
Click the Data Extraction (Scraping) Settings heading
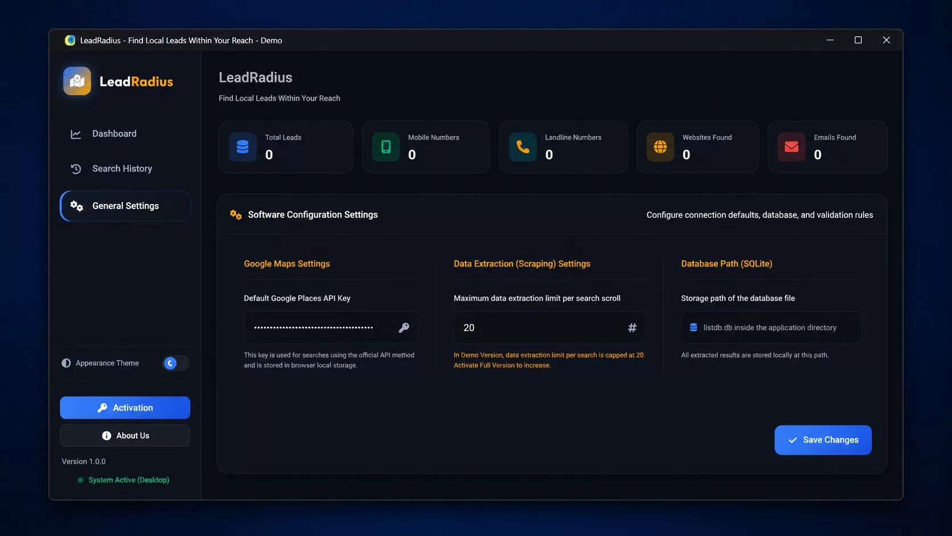[522, 264]
